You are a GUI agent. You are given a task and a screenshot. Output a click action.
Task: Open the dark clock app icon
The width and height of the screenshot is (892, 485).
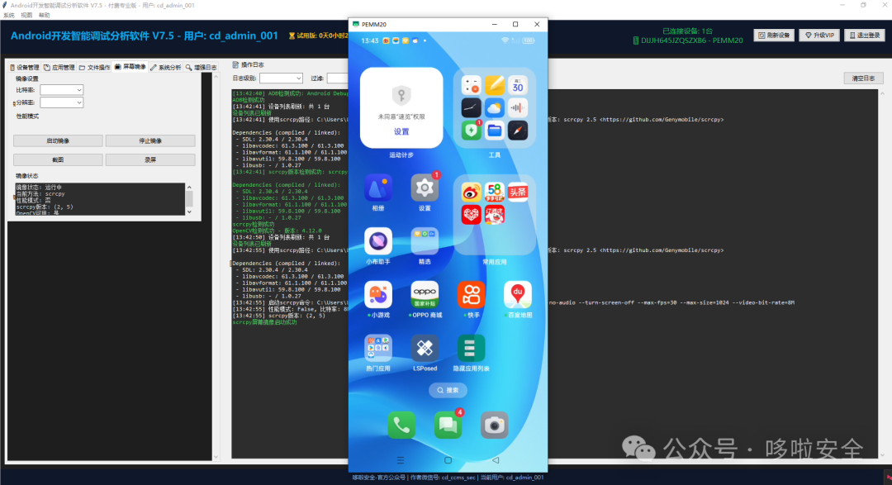pos(471,108)
